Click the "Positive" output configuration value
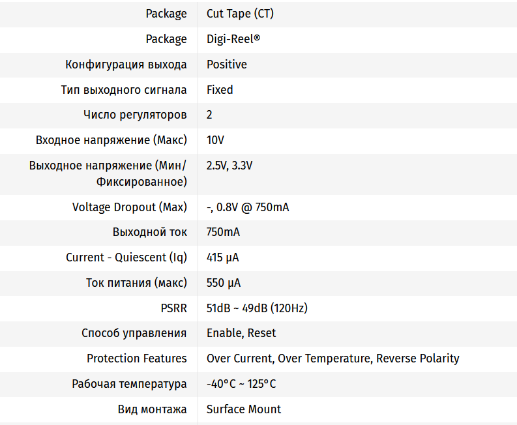Viewport: 517px width, 425px height. pyautogui.click(x=226, y=65)
